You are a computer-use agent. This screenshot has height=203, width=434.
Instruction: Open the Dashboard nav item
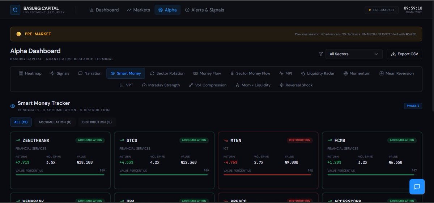point(104,10)
